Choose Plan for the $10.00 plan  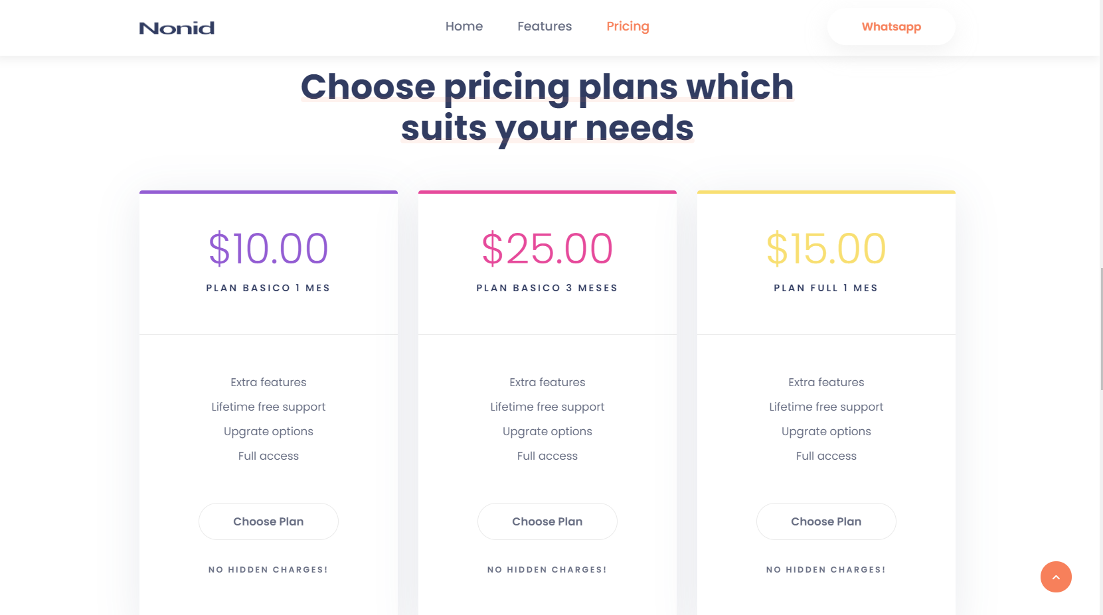(268, 521)
